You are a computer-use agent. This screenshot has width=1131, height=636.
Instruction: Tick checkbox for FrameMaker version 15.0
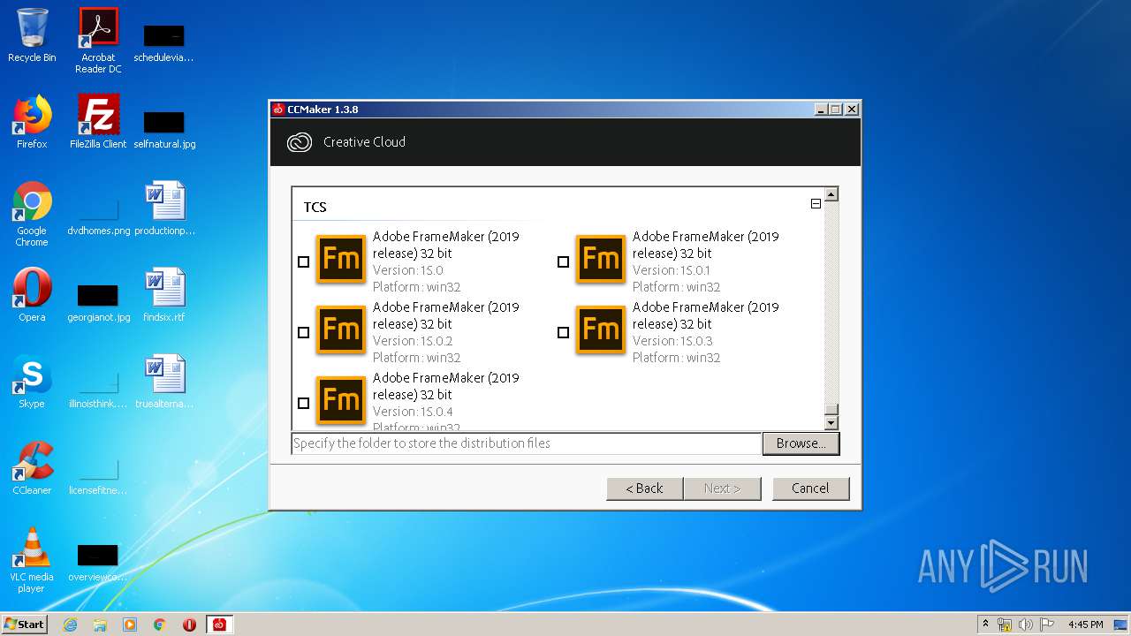tap(304, 262)
